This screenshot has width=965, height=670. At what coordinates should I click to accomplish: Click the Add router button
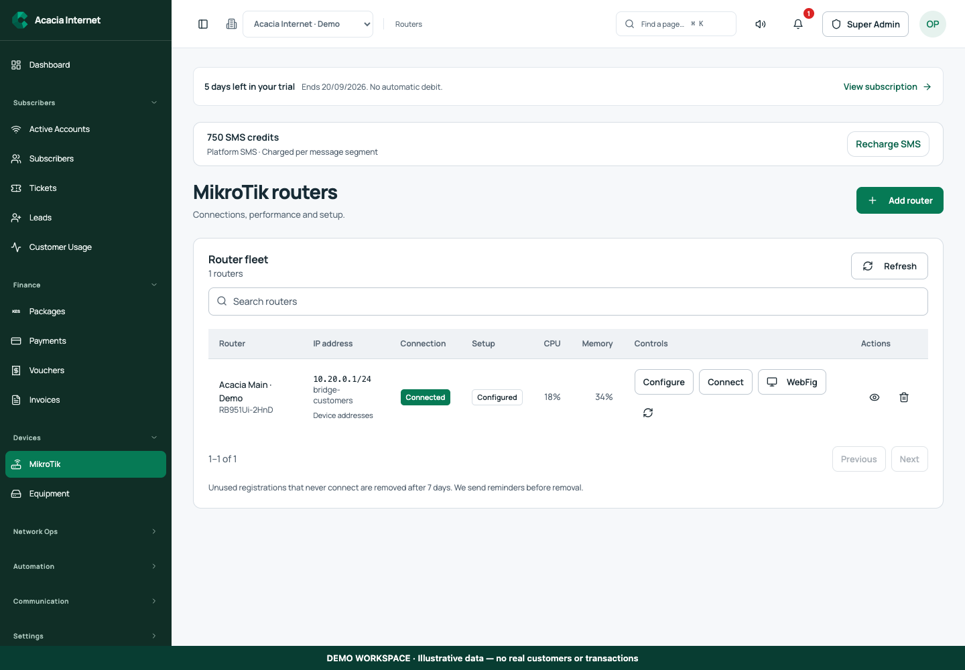tap(900, 200)
